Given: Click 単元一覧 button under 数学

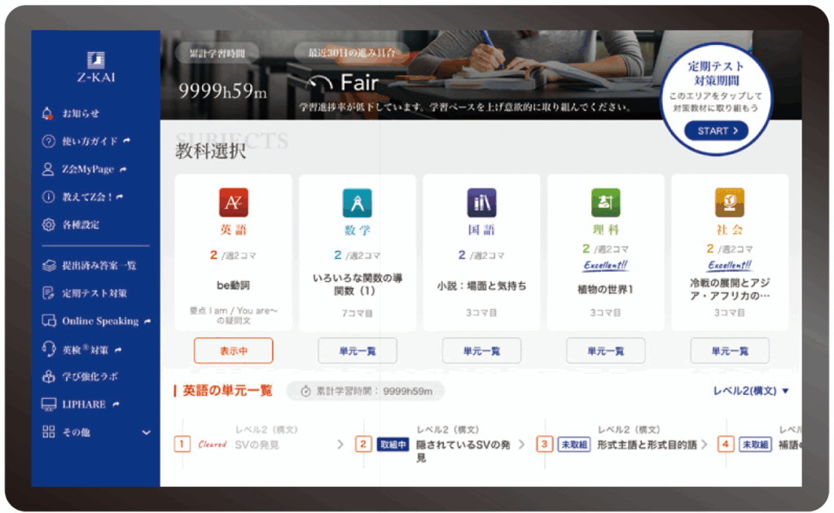Looking at the screenshot, I should (x=357, y=351).
